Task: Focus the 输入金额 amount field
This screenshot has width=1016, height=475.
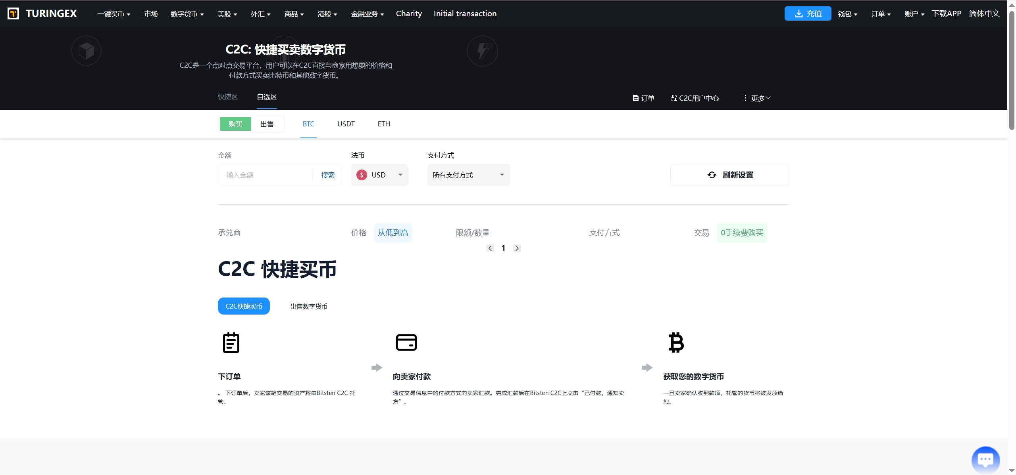Action: [266, 175]
